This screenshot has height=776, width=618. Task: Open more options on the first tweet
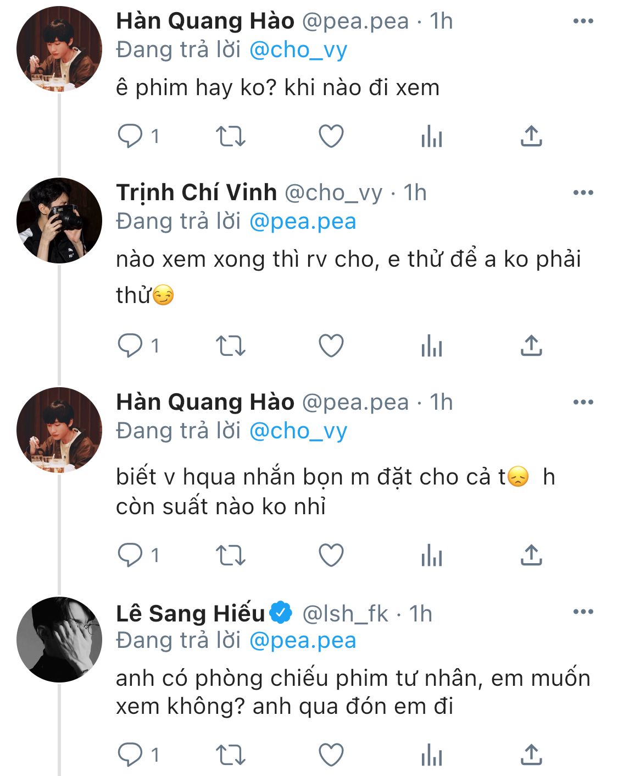(x=583, y=21)
